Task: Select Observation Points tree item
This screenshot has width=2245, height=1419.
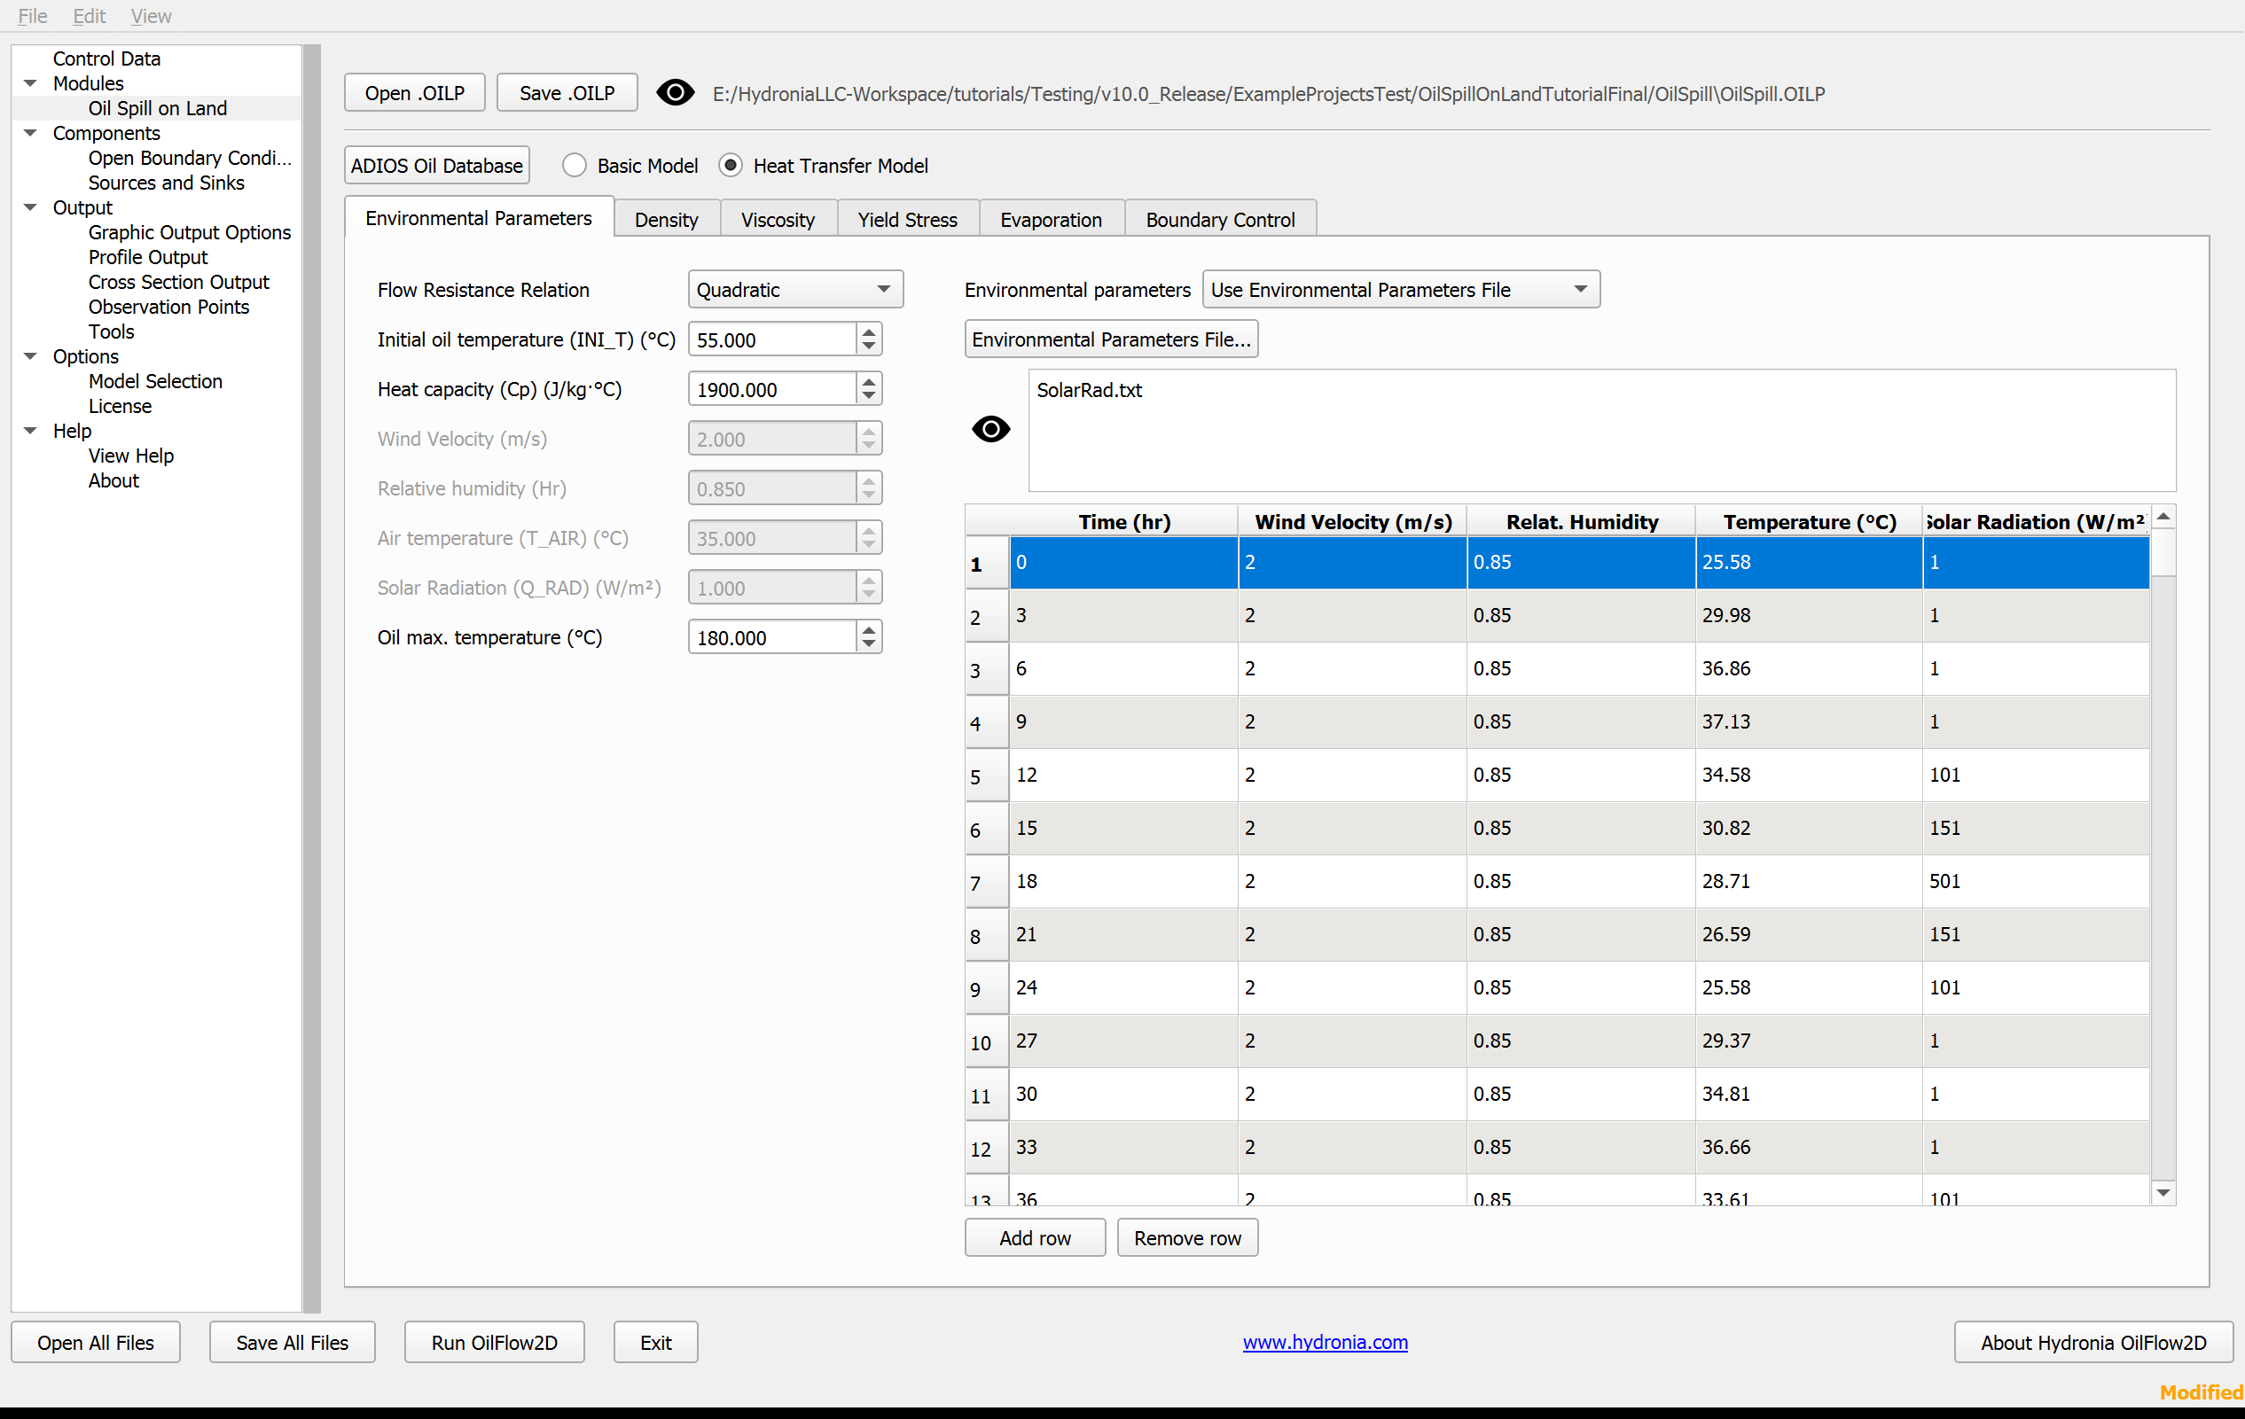Action: [x=168, y=308]
